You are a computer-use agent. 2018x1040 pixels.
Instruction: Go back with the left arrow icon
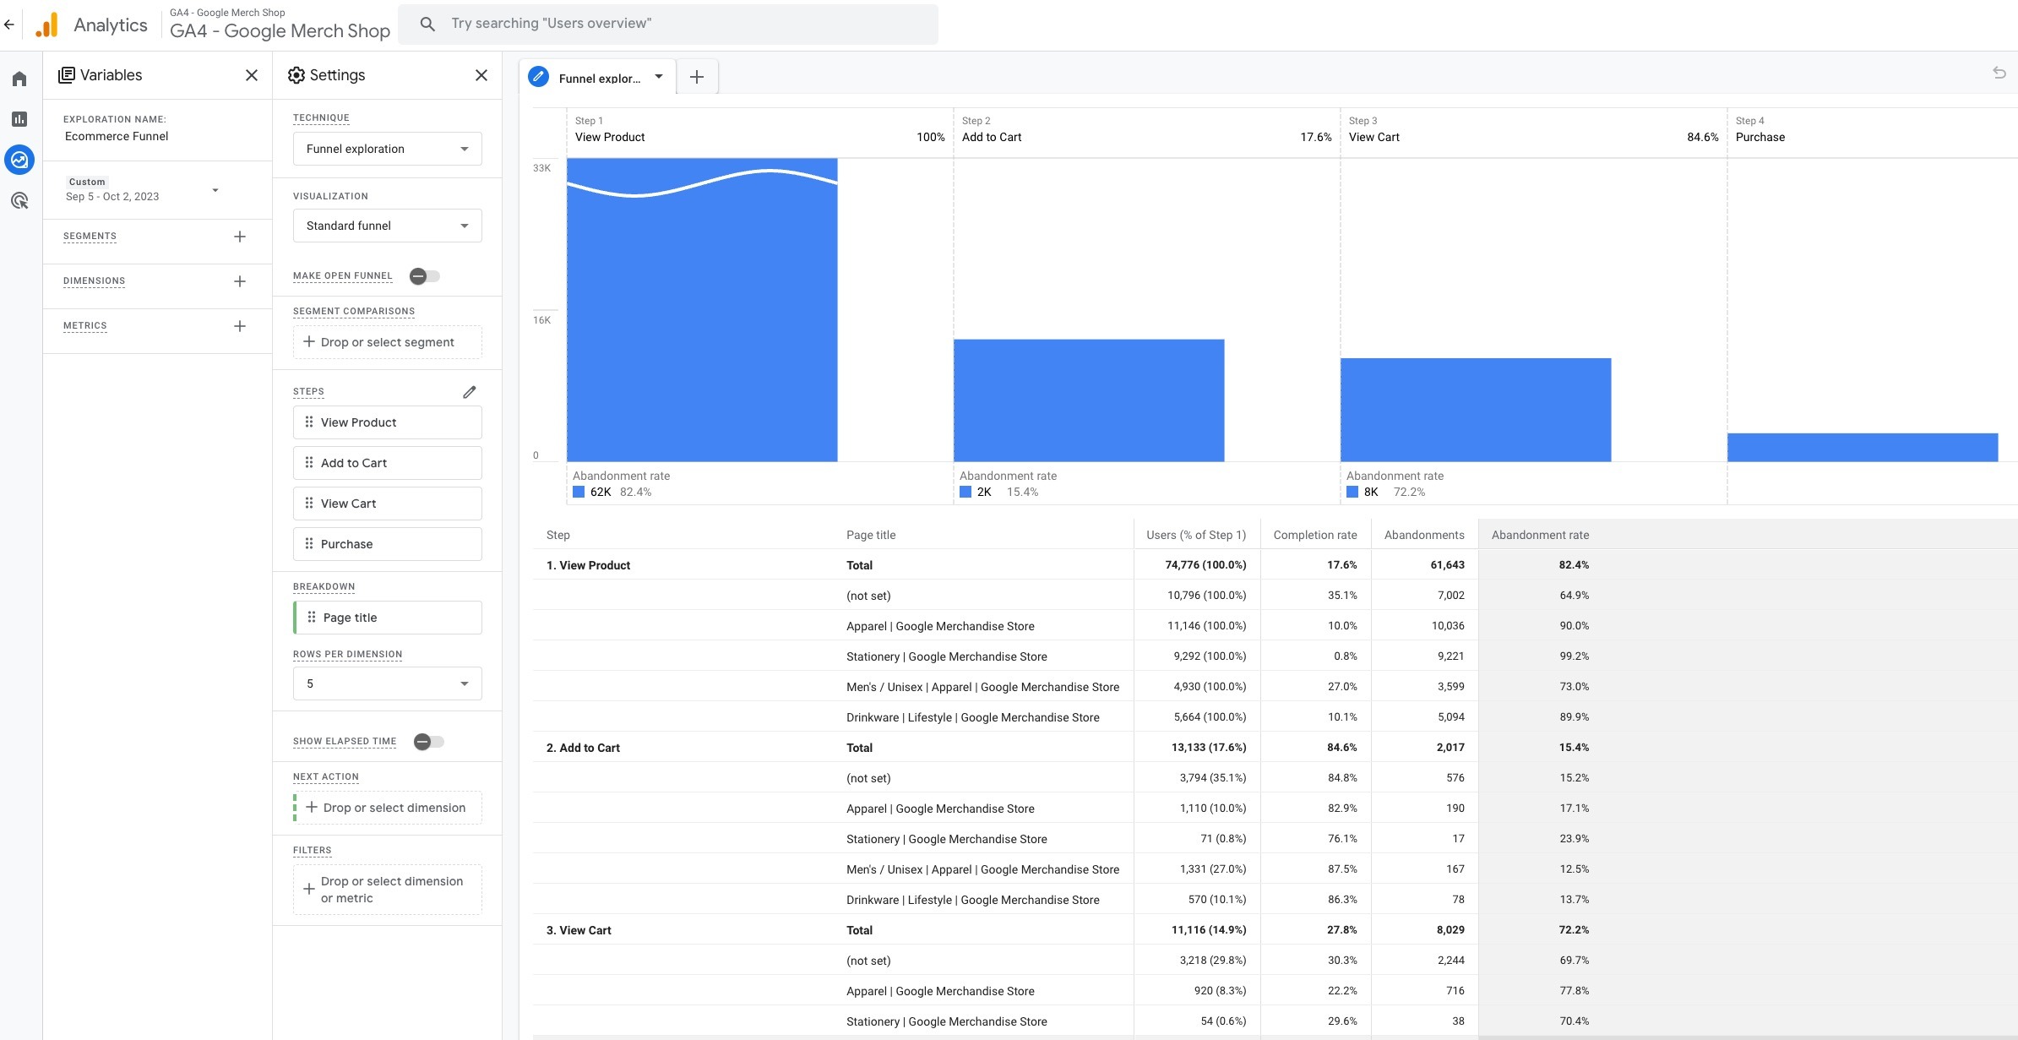9,25
